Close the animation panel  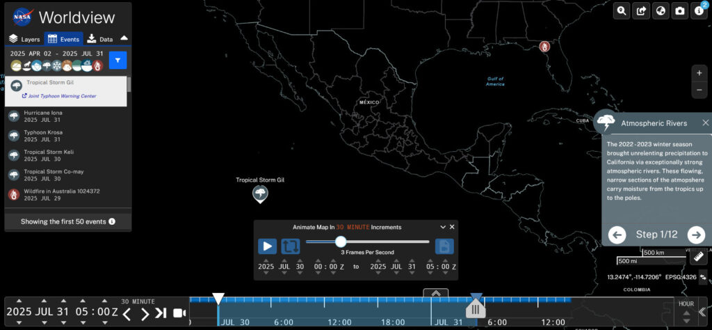tap(452, 227)
